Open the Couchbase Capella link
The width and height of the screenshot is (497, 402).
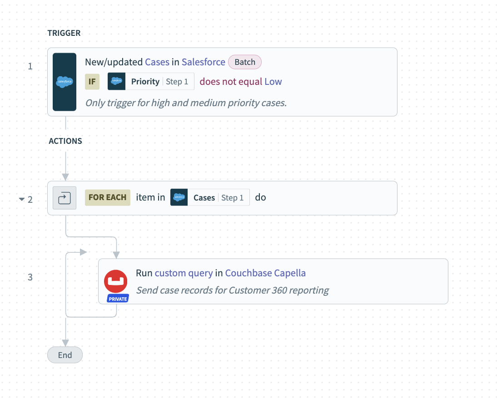(x=265, y=273)
